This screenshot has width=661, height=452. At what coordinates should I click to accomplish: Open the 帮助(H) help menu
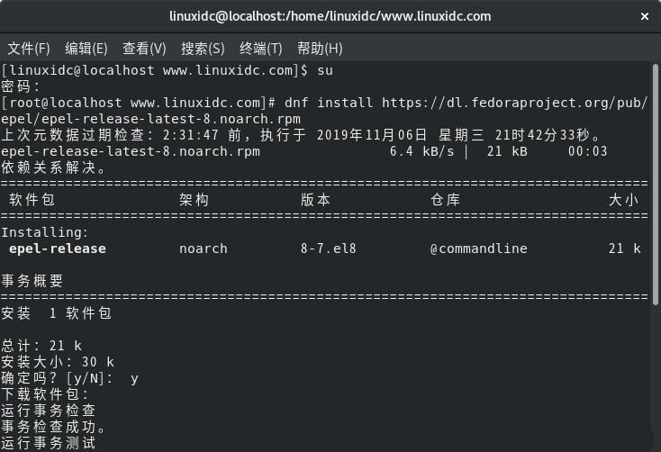[x=320, y=49]
